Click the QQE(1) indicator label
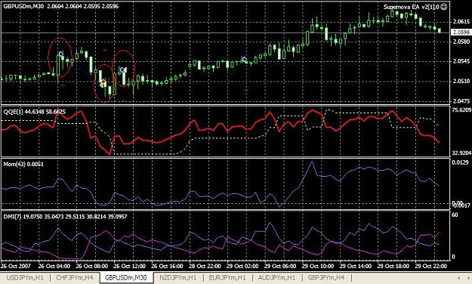 click(x=34, y=112)
